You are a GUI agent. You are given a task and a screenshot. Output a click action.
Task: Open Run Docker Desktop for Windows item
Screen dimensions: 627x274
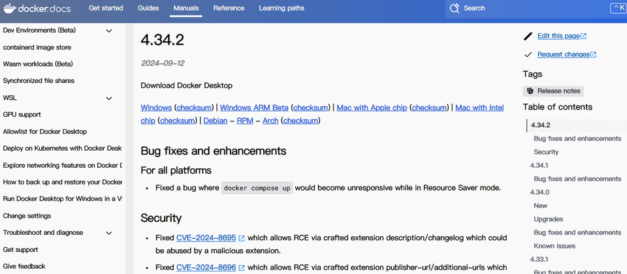(62, 199)
